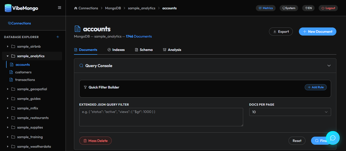Screen dimensions: 346x151
Task: Expand the sample_weatherdata database arrow
Action: pyautogui.click(x=8, y=146)
